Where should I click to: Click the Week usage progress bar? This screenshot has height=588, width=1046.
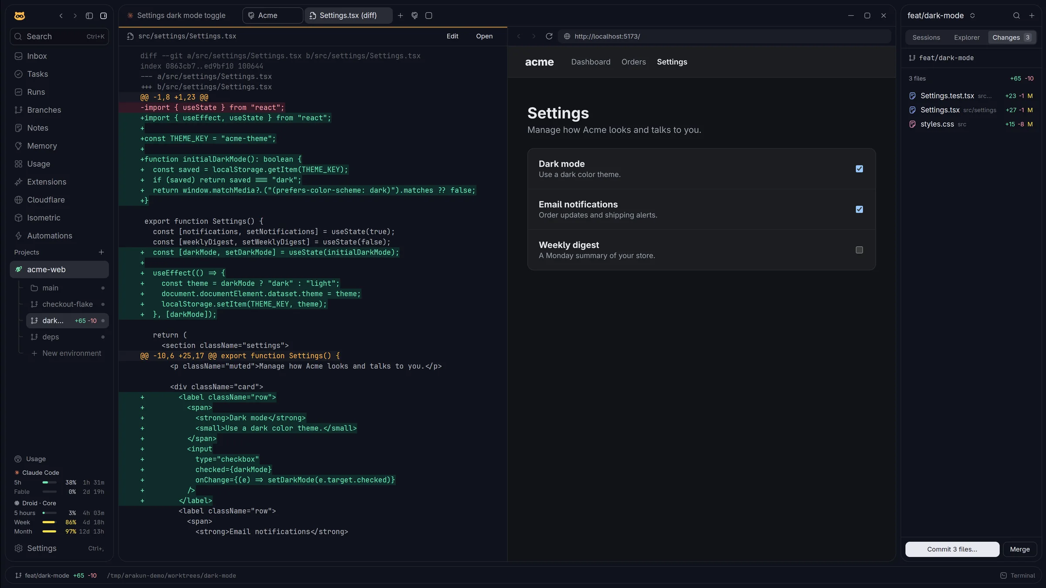click(49, 522)
